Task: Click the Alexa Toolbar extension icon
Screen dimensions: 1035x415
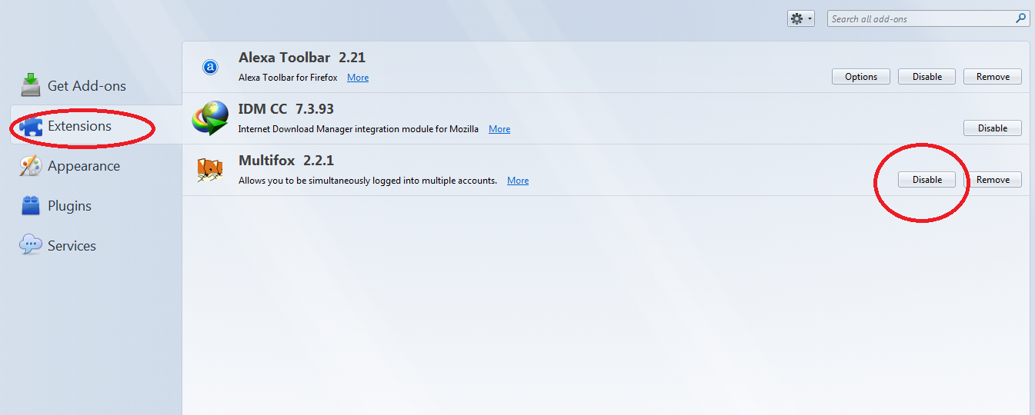Action: [210, 68]
